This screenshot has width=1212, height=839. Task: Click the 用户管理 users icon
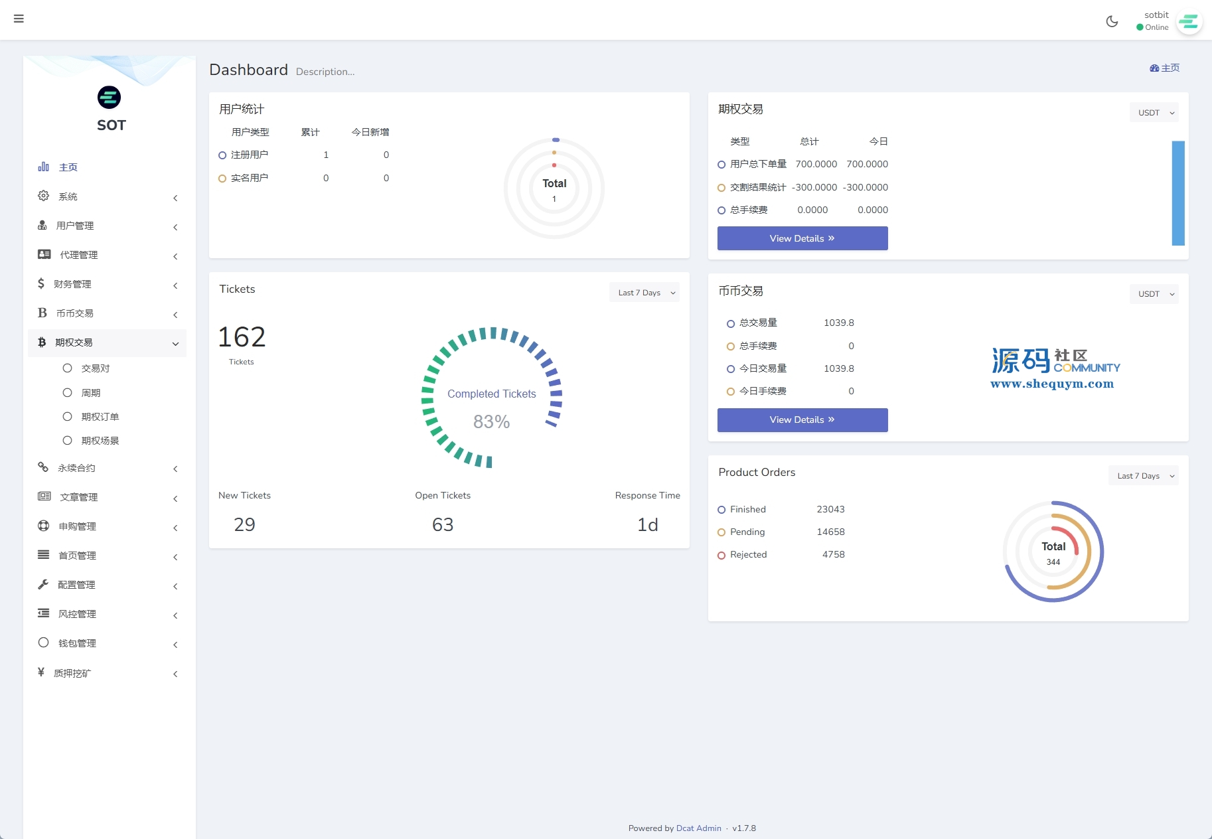coord(42,226)
